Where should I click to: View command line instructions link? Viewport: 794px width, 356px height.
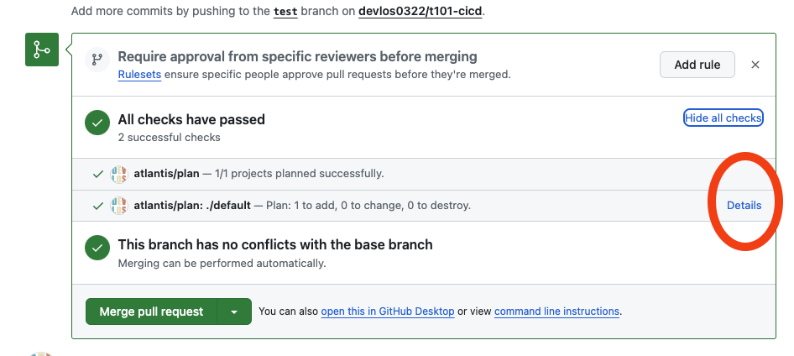click(556, 311)
